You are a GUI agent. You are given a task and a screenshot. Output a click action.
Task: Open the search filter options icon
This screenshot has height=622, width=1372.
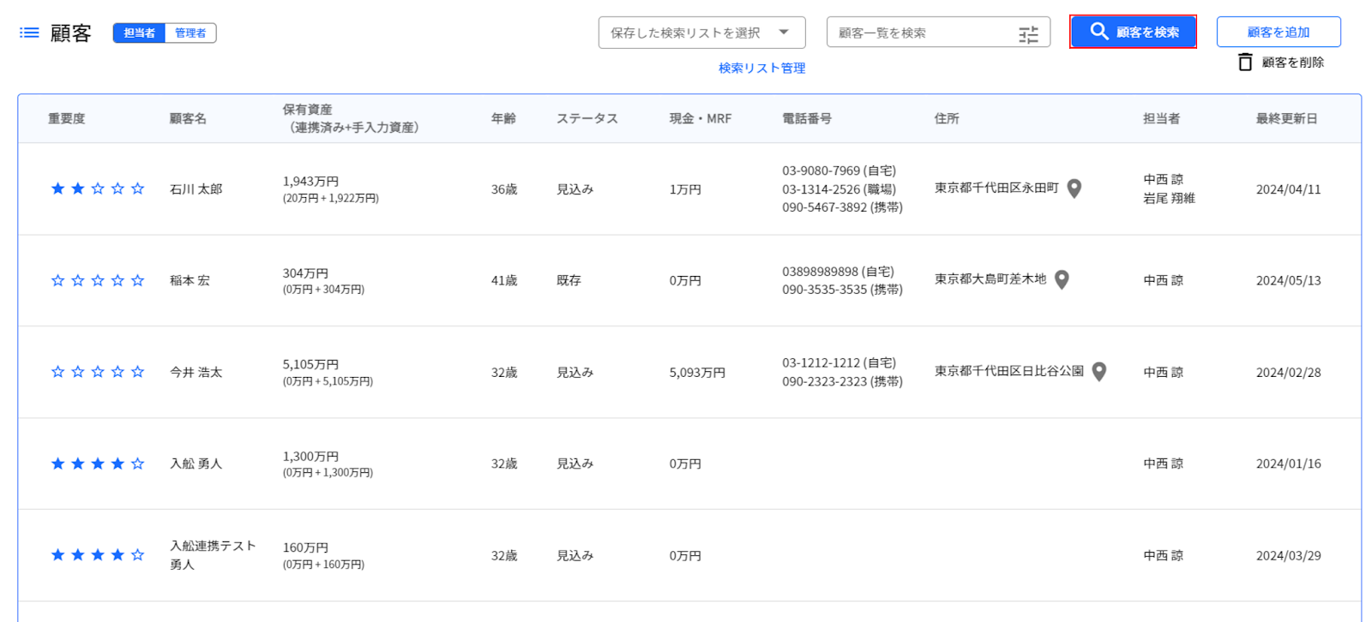(x=1028, y=34)
